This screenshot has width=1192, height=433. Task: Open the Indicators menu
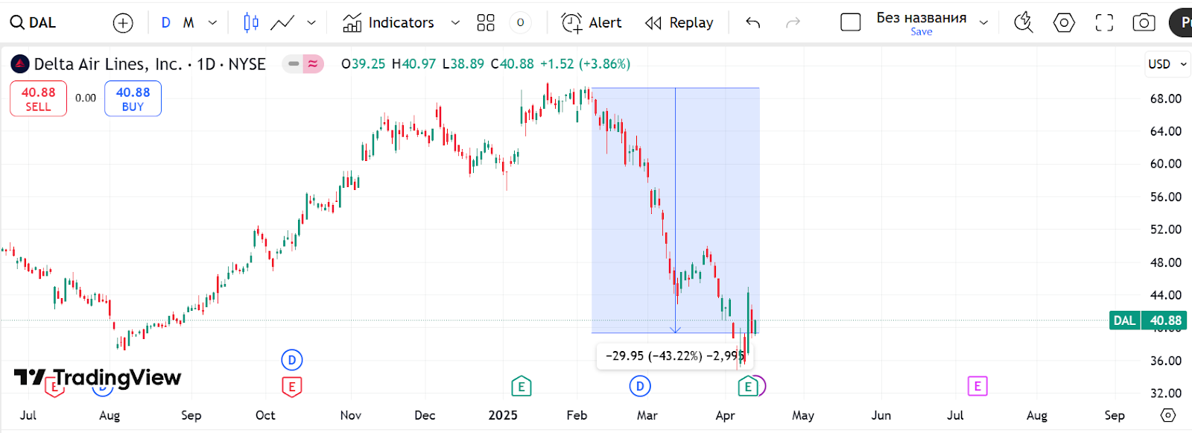[388, 23]
